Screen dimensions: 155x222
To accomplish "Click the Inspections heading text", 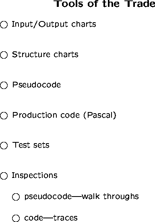I will click(x=35, y=175).
